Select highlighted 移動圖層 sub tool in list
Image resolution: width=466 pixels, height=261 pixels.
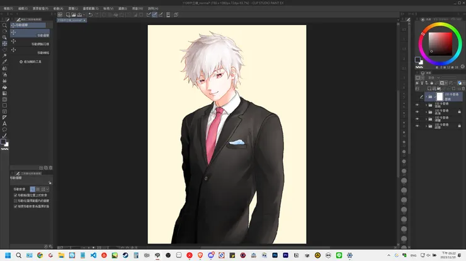pos(30,33)
